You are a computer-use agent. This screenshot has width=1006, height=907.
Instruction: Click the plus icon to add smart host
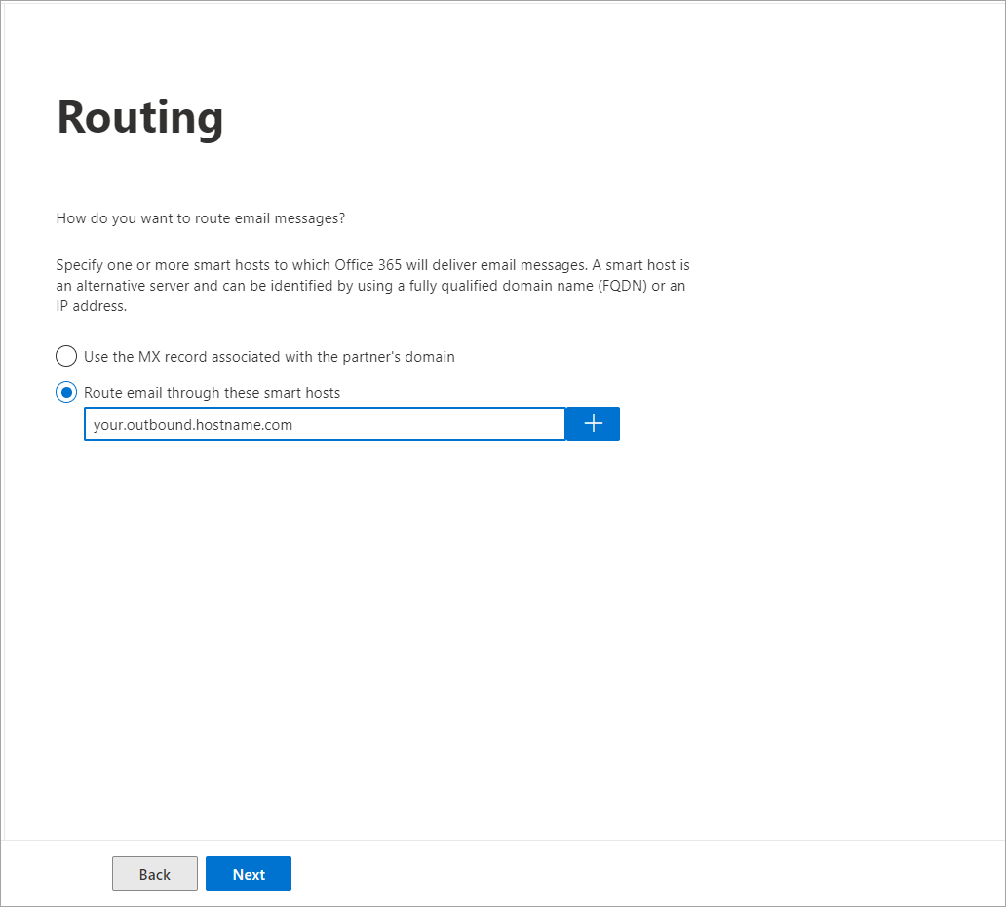pyautogui.click(x=593, y=424)
